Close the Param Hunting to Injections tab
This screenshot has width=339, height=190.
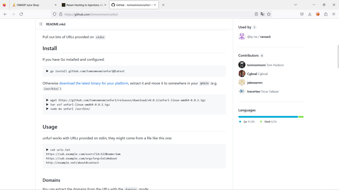click(105, 5)
